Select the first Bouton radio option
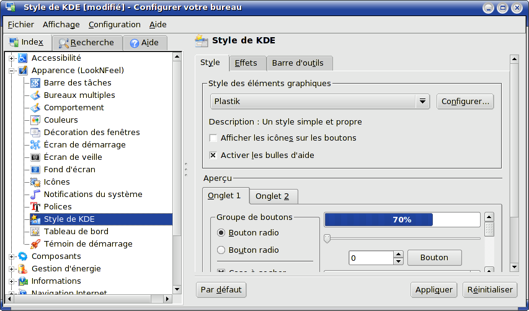Screen dimensions: 529x311 (221, 233)
